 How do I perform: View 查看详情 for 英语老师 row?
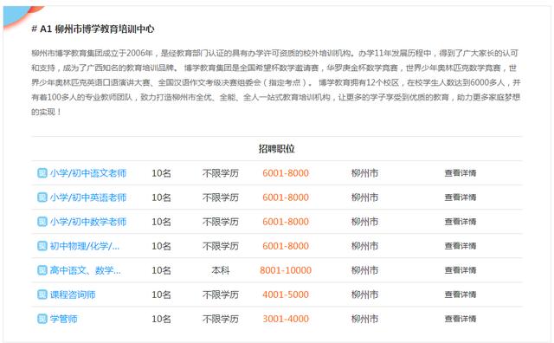coord(461,197)
